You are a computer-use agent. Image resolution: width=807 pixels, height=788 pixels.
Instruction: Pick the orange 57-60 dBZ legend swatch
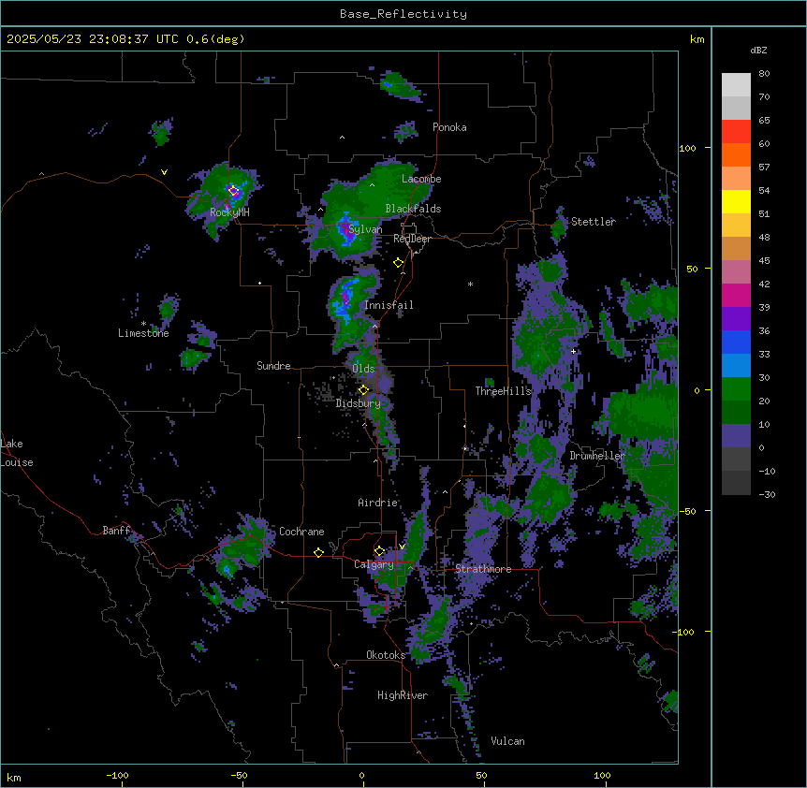[736, 155]
